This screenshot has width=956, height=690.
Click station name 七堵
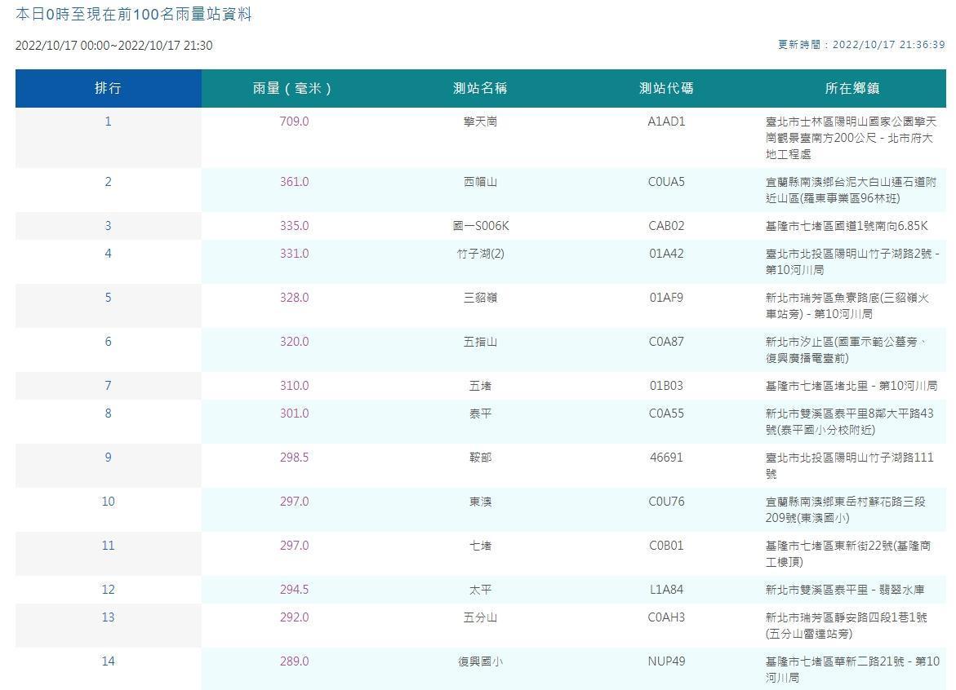[480, 546]
